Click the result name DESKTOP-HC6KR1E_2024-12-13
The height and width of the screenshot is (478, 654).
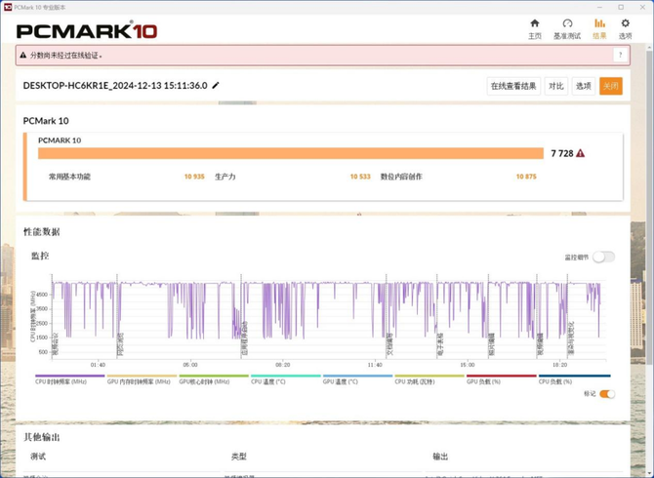115,86
